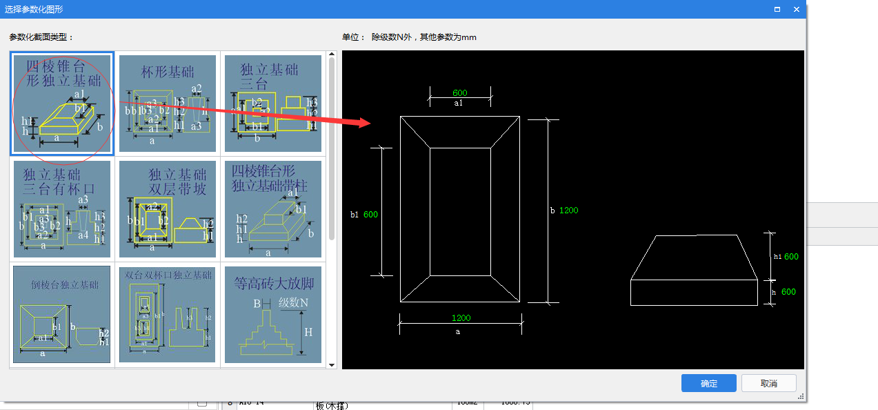The height and width of the screenshot is (410, 878).
Task: Select the 等高砖大放脚 section type thumbnail
Action: point(273,314)
